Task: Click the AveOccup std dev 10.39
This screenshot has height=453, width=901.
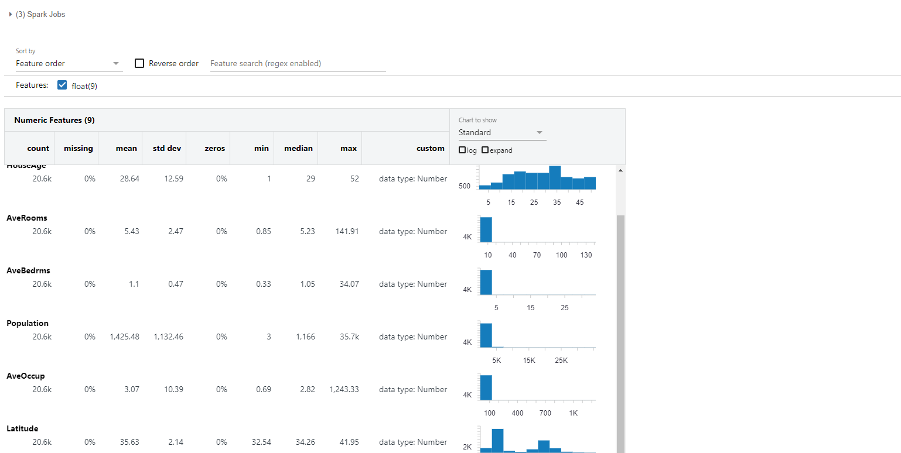Action: click(x=173, y=389)
